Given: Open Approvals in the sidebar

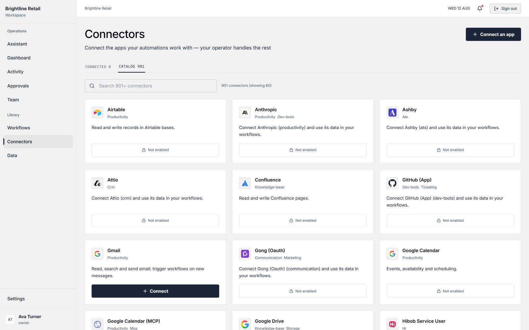Looking at the screenshot, I should point(38,86).
